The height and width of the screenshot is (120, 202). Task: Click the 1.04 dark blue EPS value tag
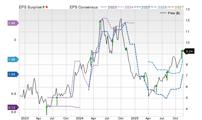click(13, 74)
